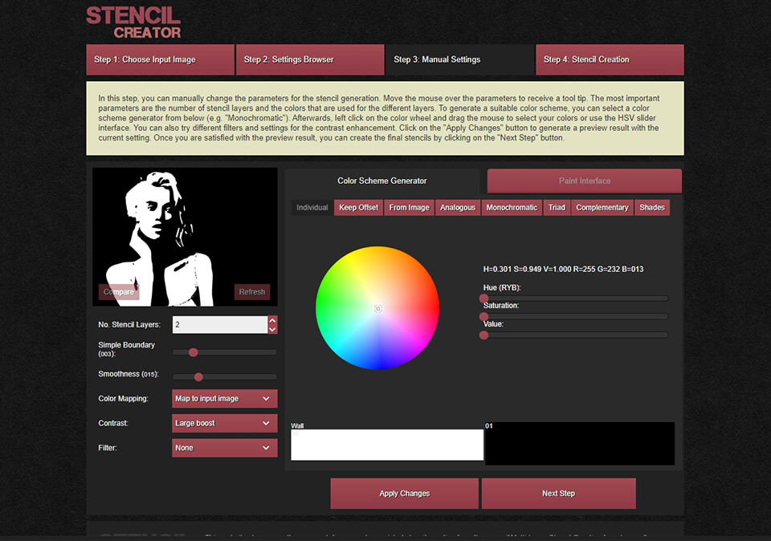Select the Monochromatic color scheme

[512, 208]
